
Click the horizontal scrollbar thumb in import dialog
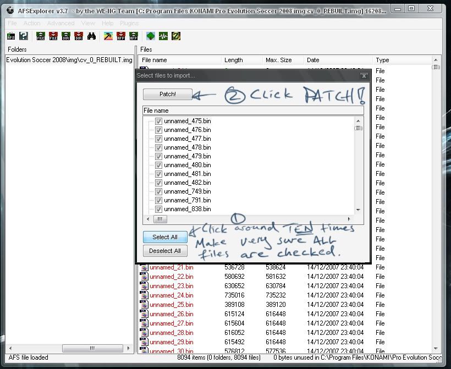[x=160, y=219]
